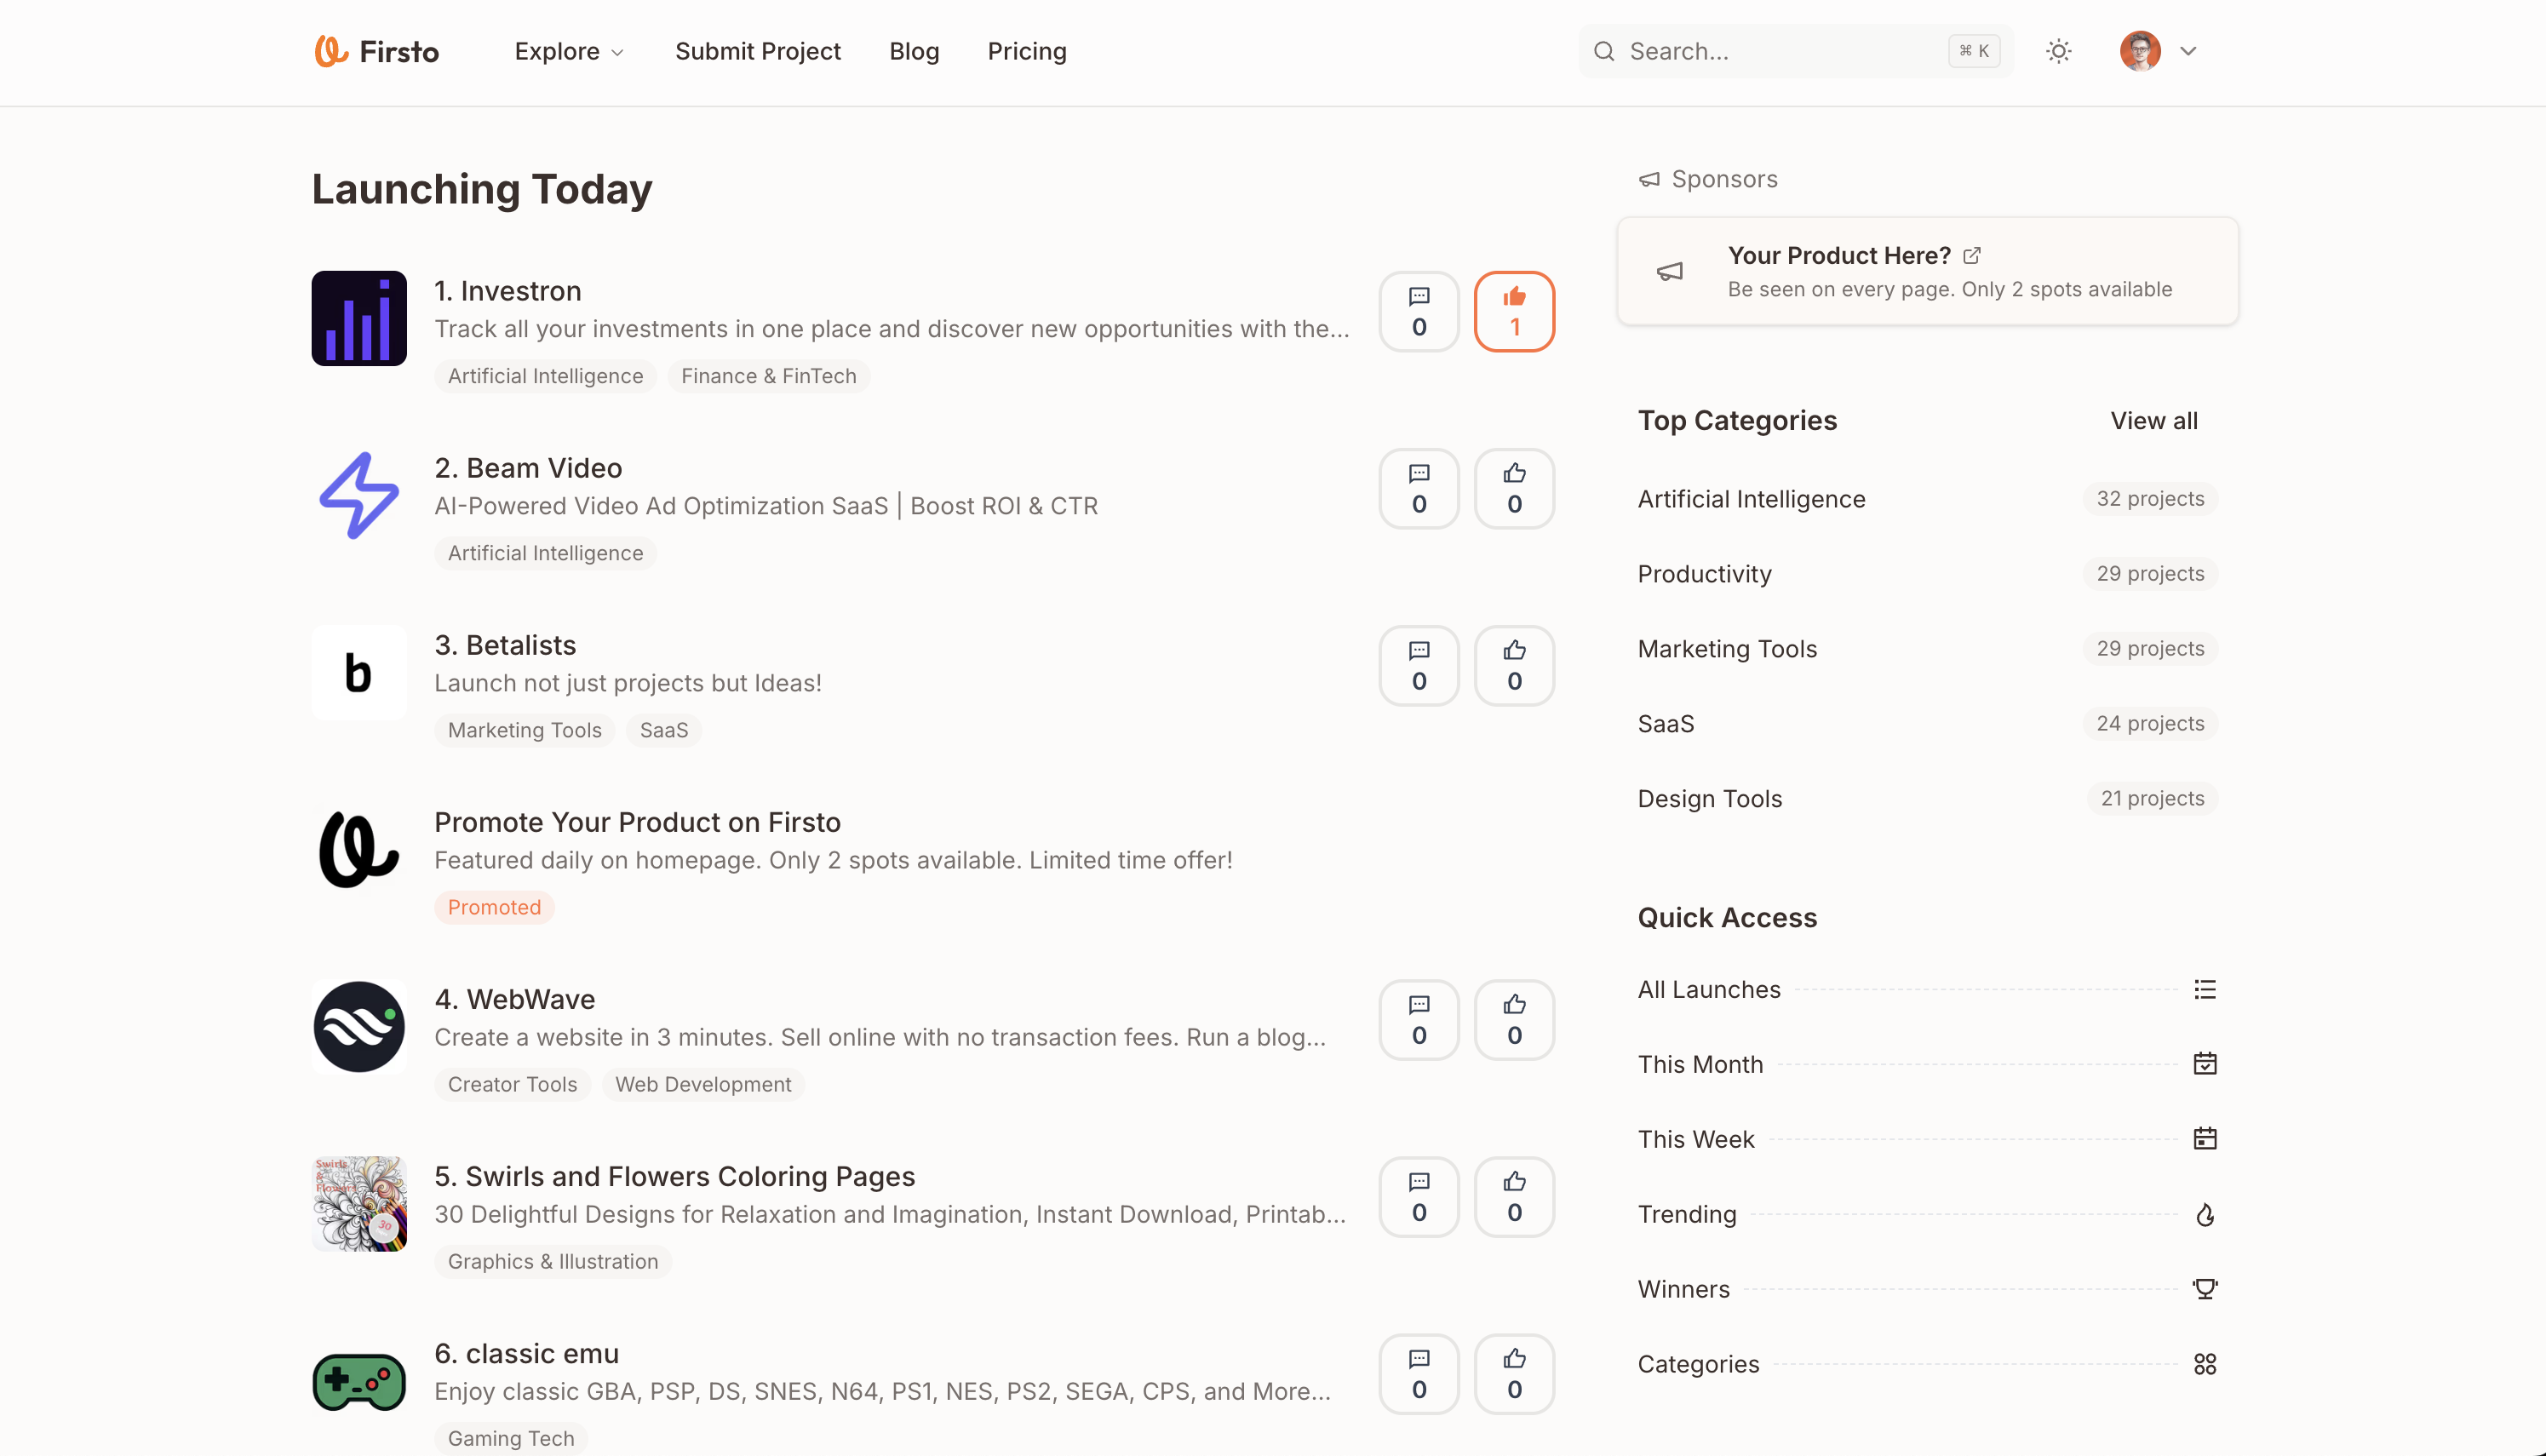This screenshot has width=2546, height=1456.
Task: Open the '4. WebWave' project title
Action: pyautogui.click(x=515, y=999)
